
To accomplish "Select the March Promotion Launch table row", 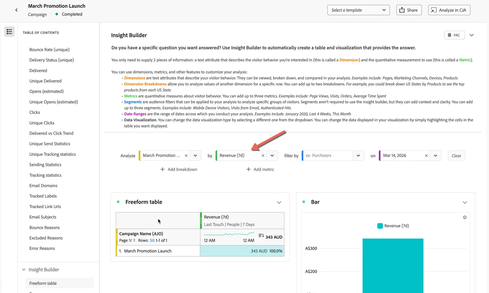I will point(158,251).
